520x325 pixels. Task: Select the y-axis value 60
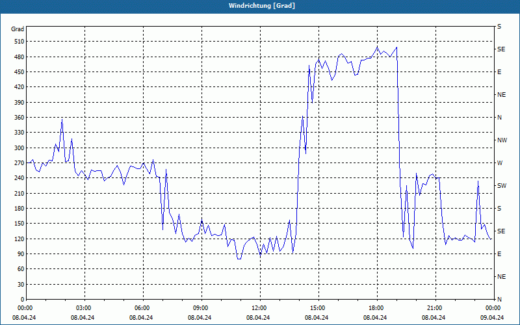[21, 269]
